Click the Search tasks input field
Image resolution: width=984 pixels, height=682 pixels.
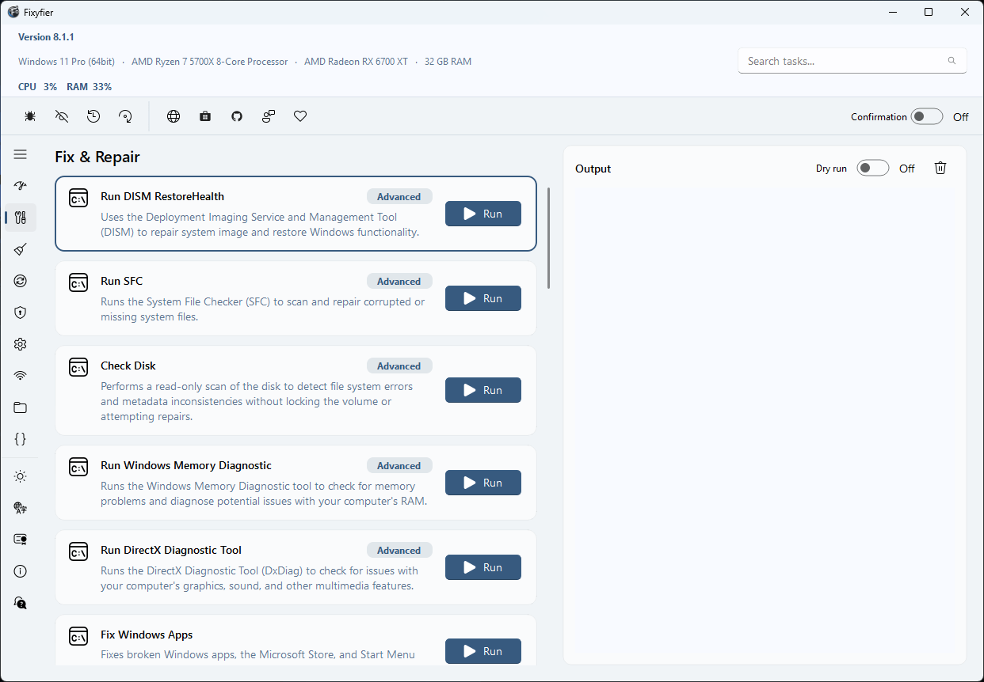(852, 61)
